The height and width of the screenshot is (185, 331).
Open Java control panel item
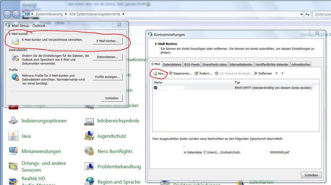[x=26, y=136]
